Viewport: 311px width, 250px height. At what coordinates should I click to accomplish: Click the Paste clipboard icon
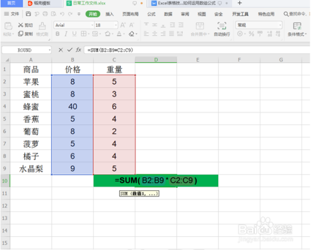(8, 26)
